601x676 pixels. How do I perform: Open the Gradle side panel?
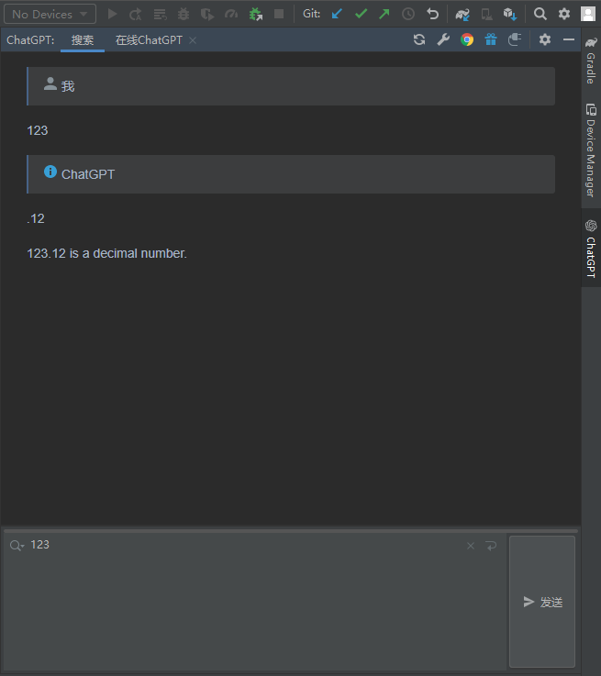click(591, 61)
